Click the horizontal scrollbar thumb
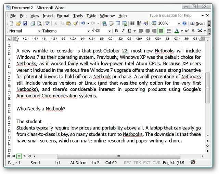Screen dimensions: 219x174 point(119,156)
